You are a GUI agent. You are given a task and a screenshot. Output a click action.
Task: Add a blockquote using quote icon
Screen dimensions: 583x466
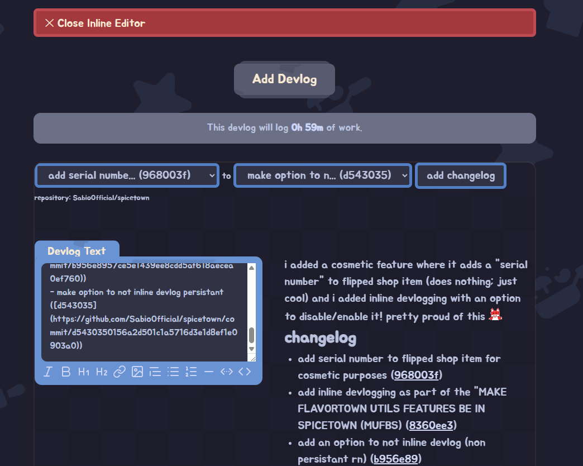pos(155,372)
